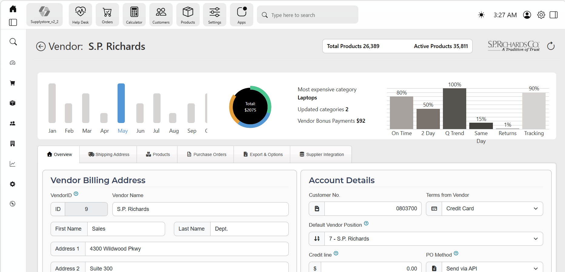Switch to the Supplier Integration tab
The height and width of the screenshot is (272, 565).
point(321,154)
